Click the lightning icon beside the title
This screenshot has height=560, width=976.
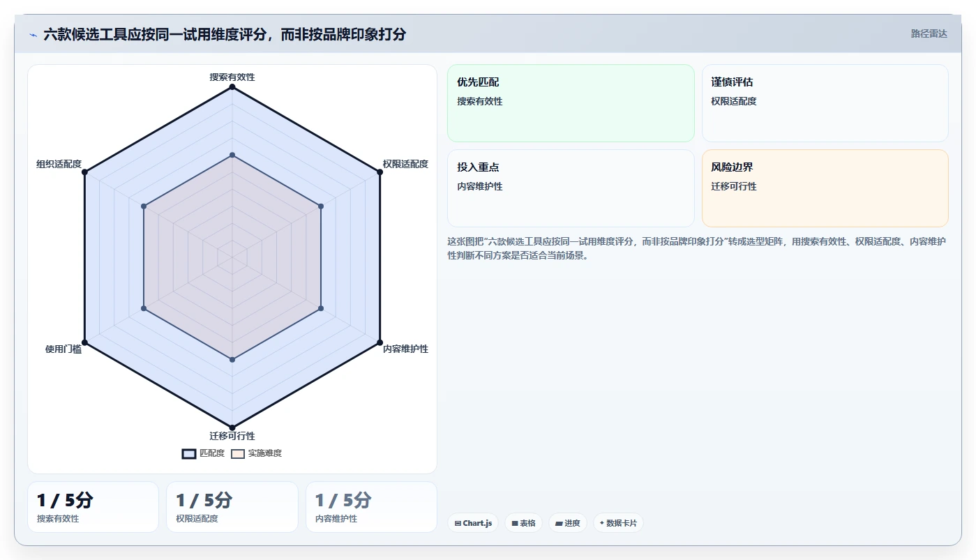pos(33,34)
